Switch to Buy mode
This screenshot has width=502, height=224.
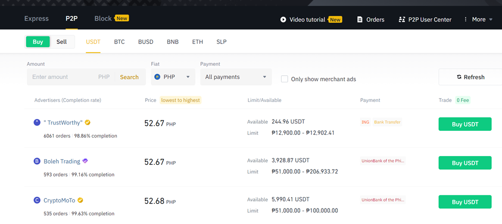pos(38,42)
